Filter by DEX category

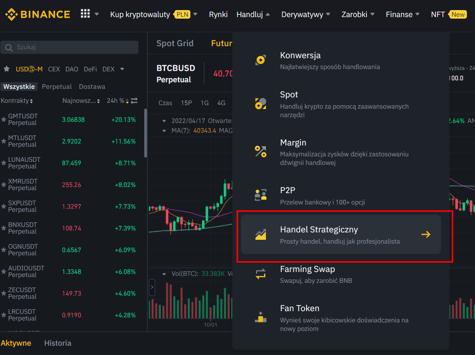109,69
